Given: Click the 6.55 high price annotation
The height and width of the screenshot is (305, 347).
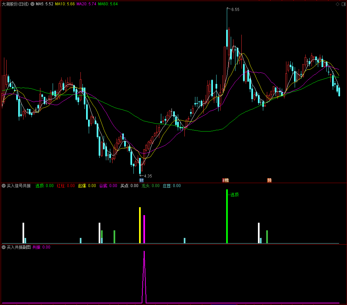Looking at the screenshot, I should [x=235, y=10].
